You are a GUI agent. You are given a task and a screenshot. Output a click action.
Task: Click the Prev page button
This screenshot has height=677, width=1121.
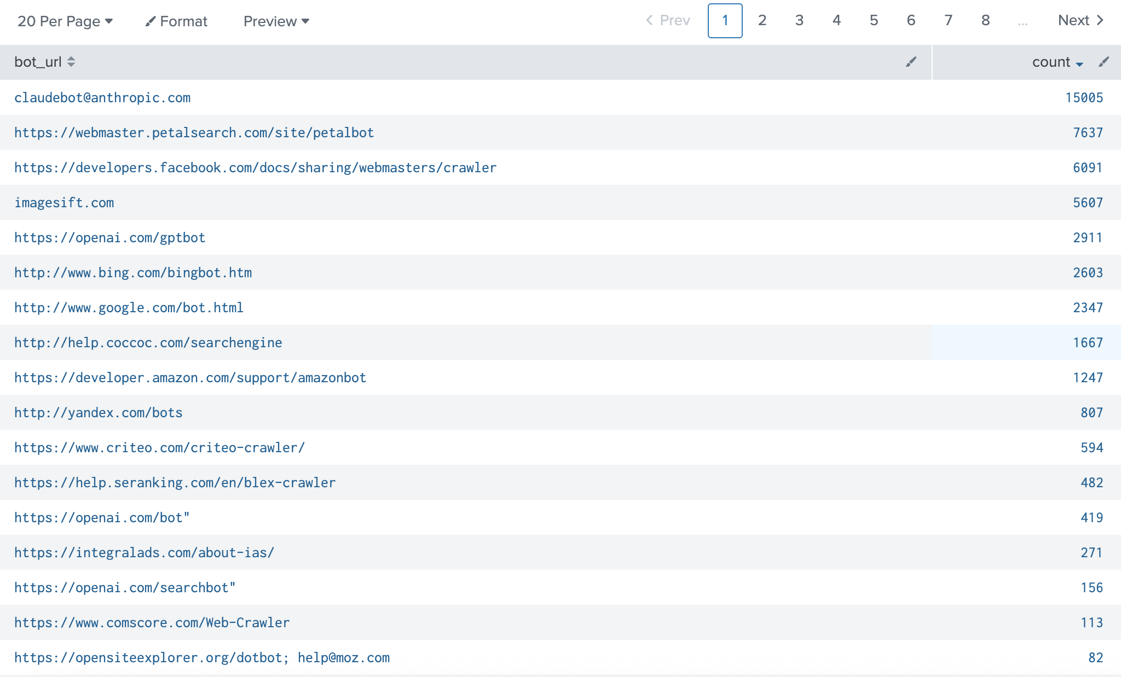668,20
